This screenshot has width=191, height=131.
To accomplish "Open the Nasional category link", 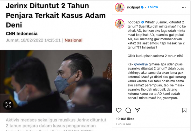I will (74, 40).
